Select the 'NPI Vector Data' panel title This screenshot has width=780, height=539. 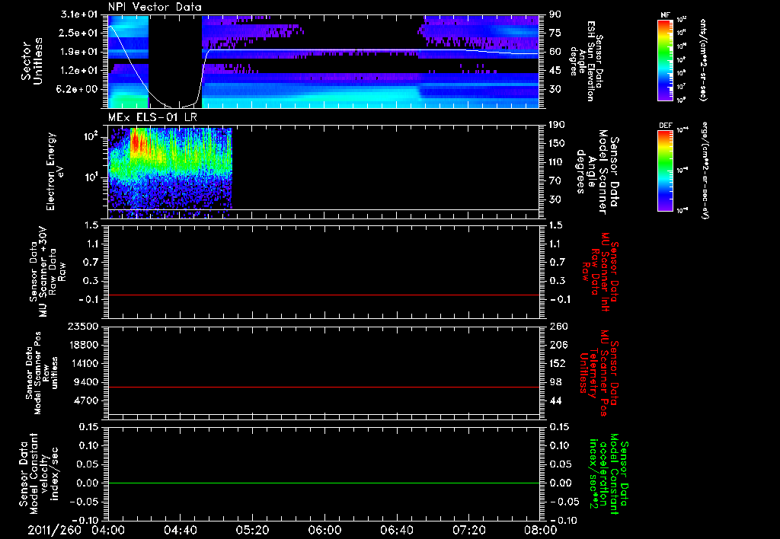click(x=155, y=7)
